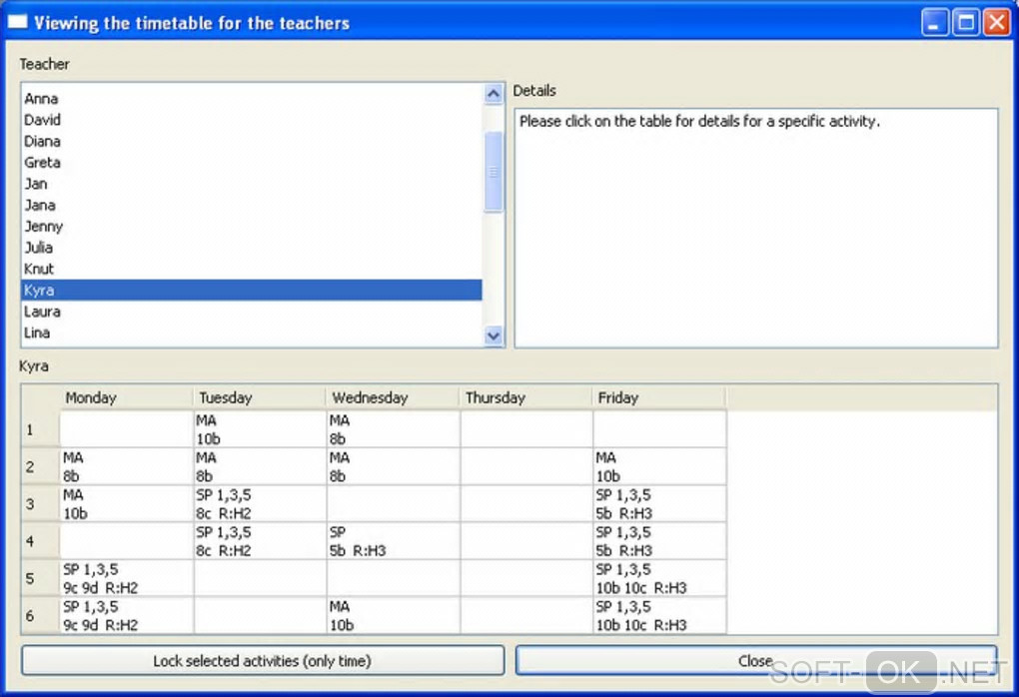Click the teacher list scrollbar thumb
Screen dimensions: 1019x697
494,172
